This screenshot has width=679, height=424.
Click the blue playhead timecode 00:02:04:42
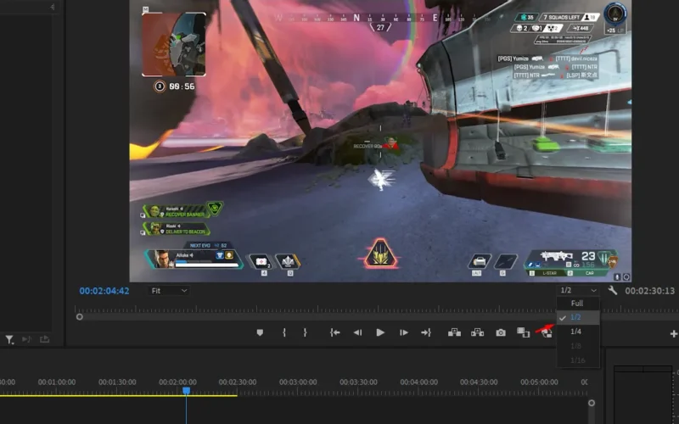(104, 291)
